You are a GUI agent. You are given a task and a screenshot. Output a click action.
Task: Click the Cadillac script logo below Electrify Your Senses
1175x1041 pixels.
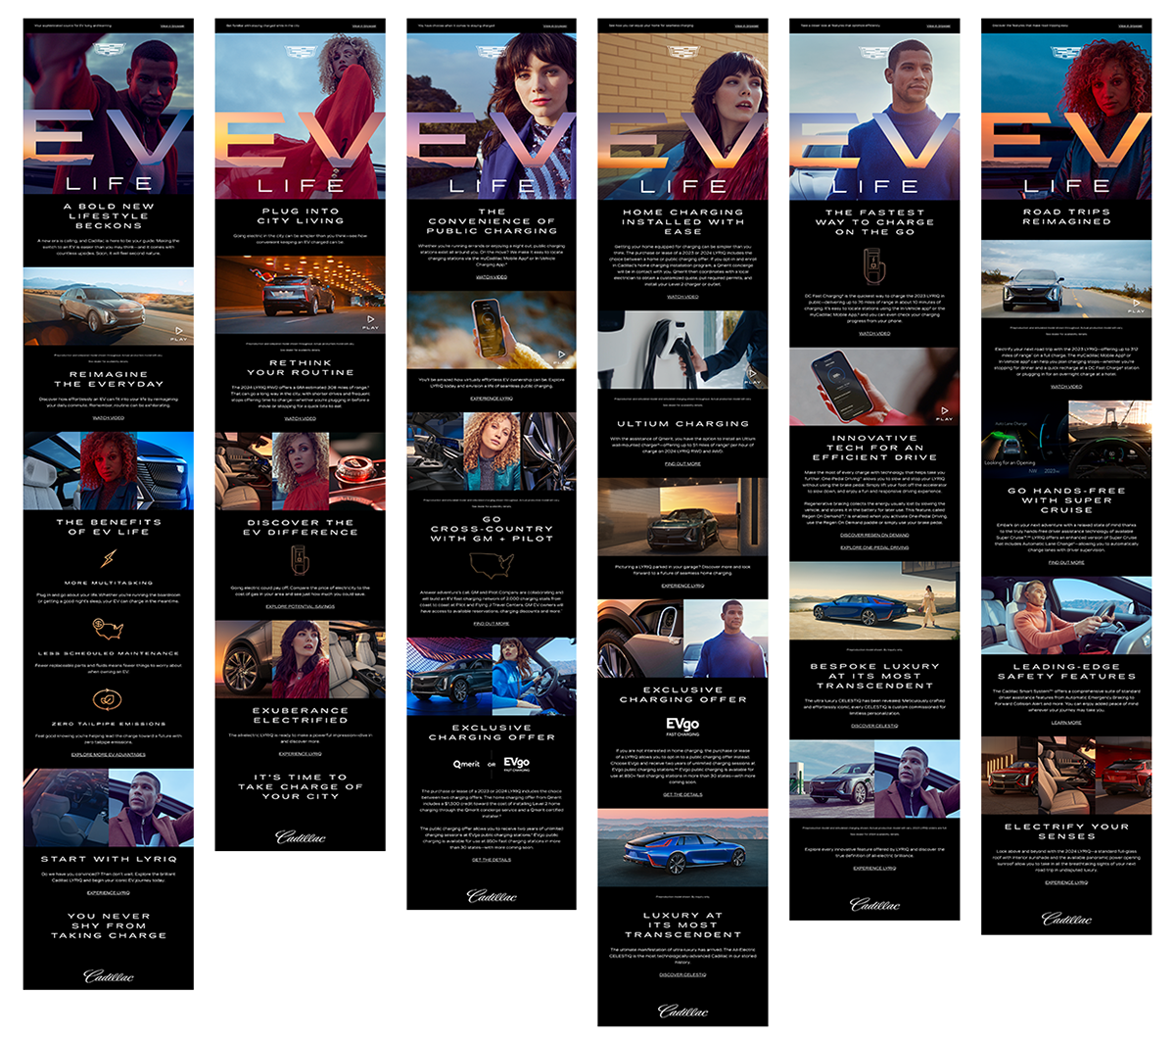point(1066,919)
